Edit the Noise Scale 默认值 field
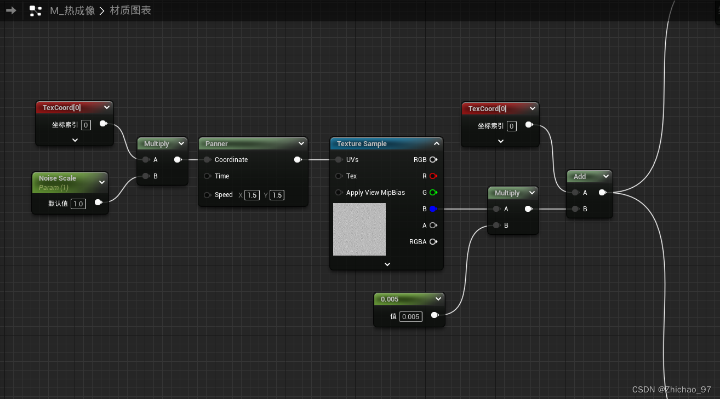 (x=78, y=204)
